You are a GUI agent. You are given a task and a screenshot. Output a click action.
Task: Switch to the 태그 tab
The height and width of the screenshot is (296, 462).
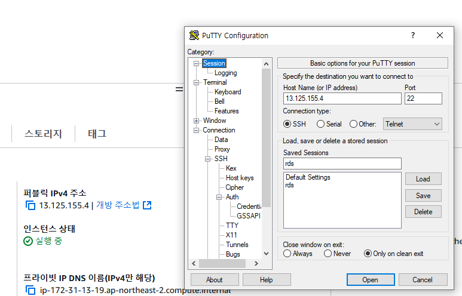[97, 134]
